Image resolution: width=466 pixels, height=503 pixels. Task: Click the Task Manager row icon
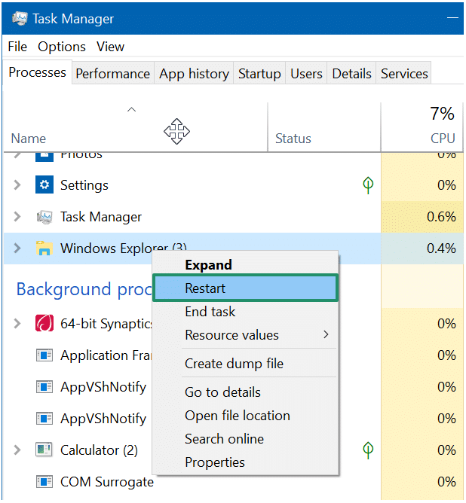[44, 217]
